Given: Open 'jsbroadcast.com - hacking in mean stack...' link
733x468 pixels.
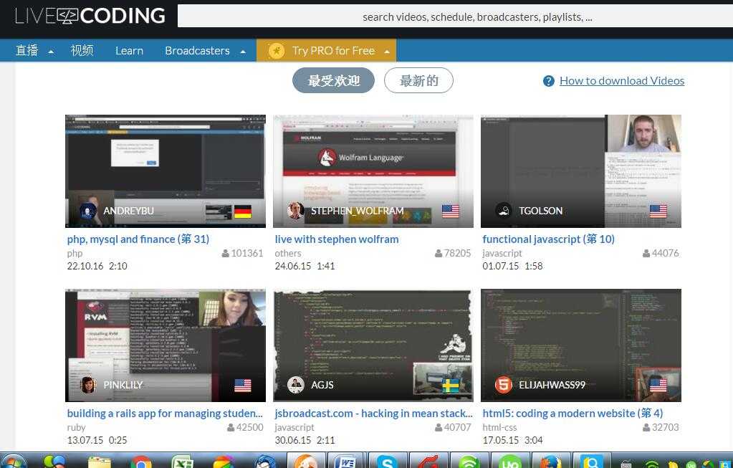Looking at the screenshot, I should tap(373, 414).
